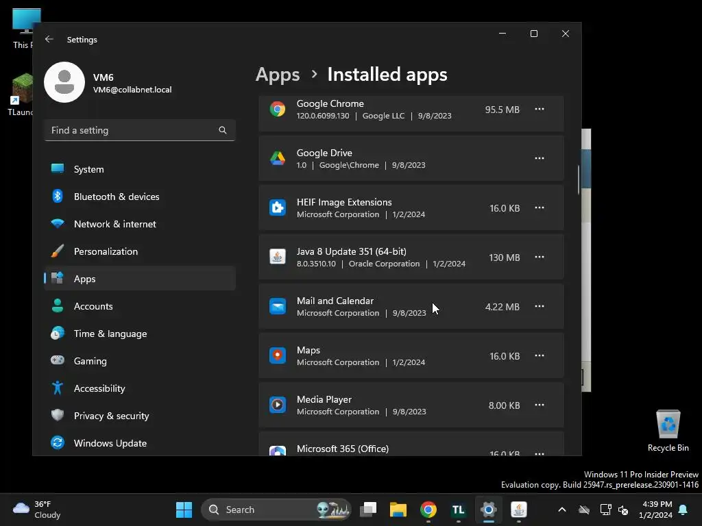The image size is (702, 526).
Task: Focus the Find a setting search box
Action: tap(140, 130)
